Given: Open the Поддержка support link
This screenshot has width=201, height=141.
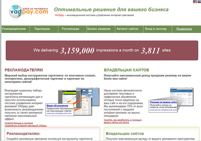Looking at the screenshot, I should pyautogui.click(x=184, y=29).
